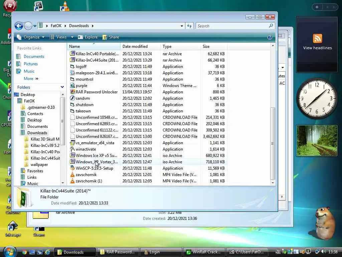This screenshot has width=342, height=257.
Task: Select WinSCP-5.19.5-Setup installer icon
Action: coord(72,168)
